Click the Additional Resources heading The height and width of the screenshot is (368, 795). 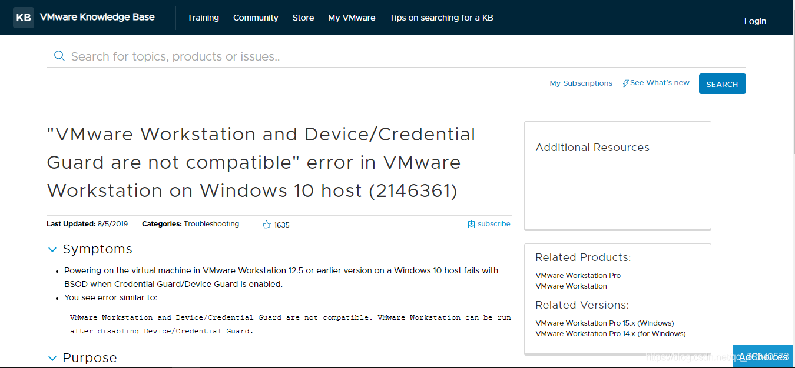[x=592, y=148]
